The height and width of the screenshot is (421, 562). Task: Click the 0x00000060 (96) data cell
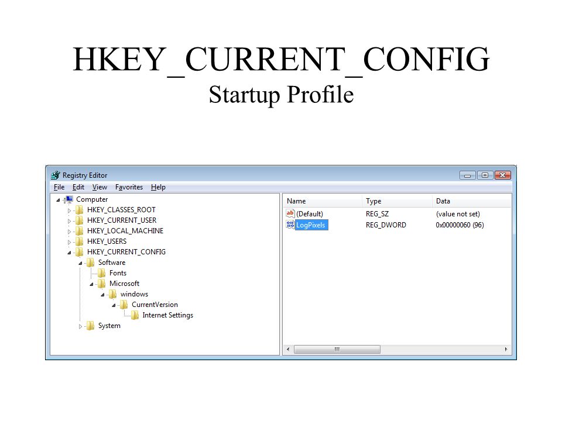[x=460, y=225]
